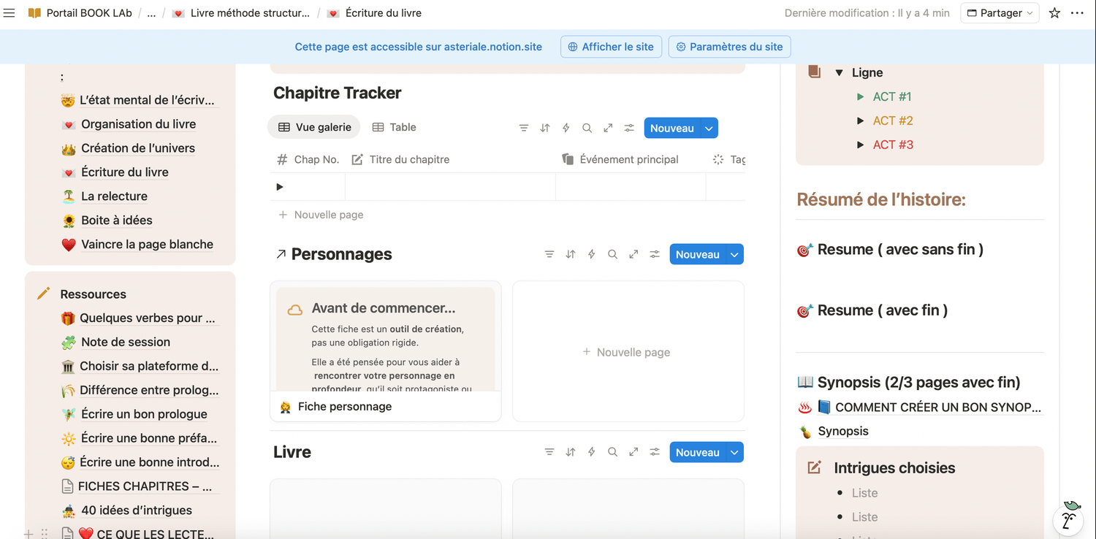Click the plus icon to add a block
Viewport: 1096px width, 539px height.
click(28, 534)
